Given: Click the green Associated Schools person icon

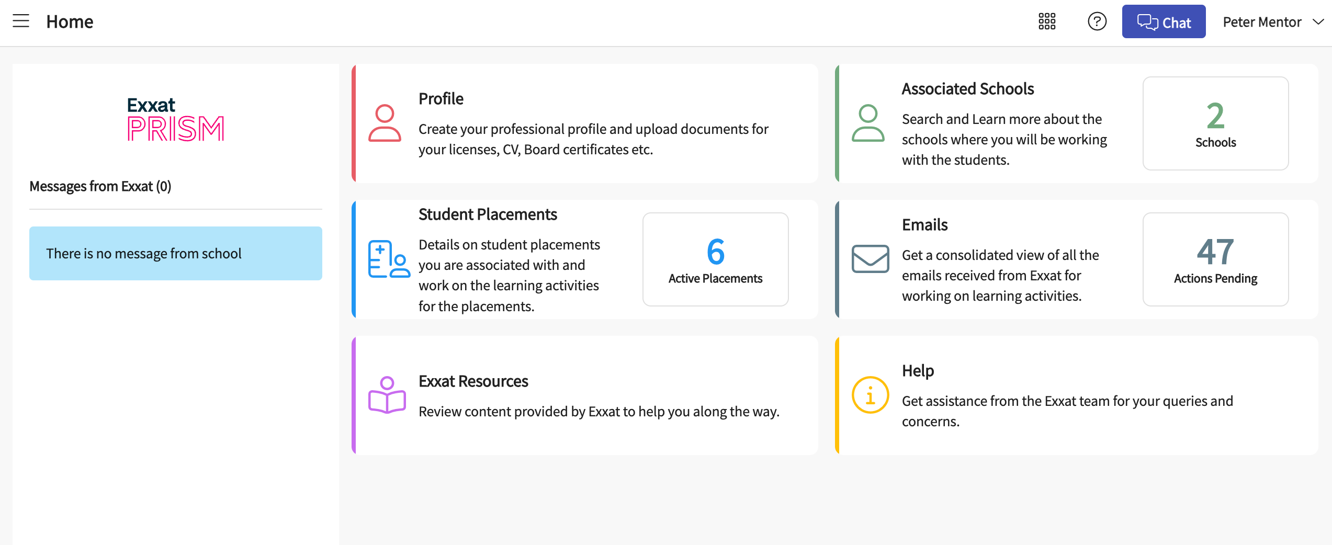Looking at the screenshot, I should tap(868, 123).
